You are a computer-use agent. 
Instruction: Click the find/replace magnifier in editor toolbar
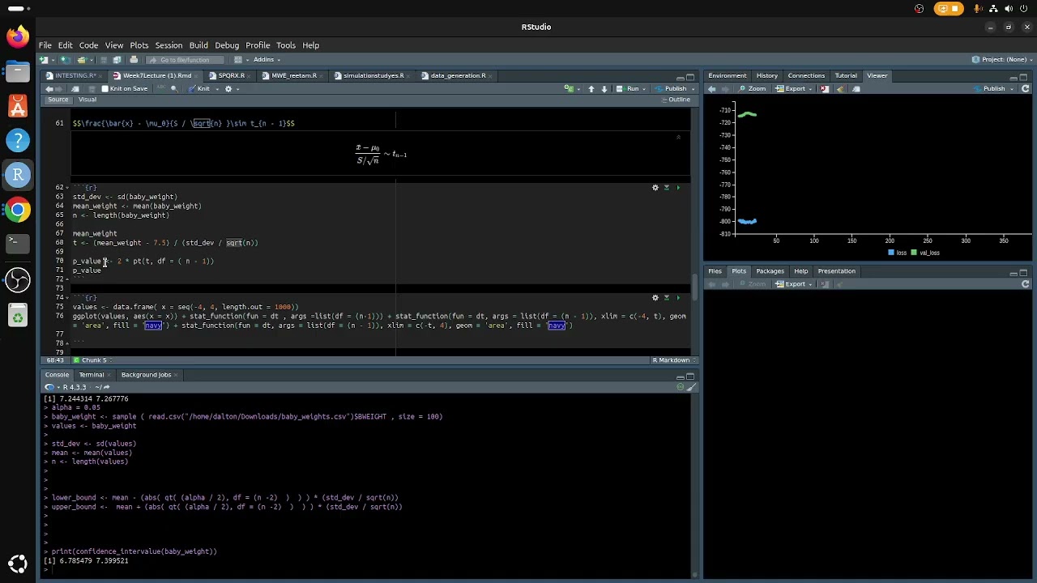pos(174,89)
